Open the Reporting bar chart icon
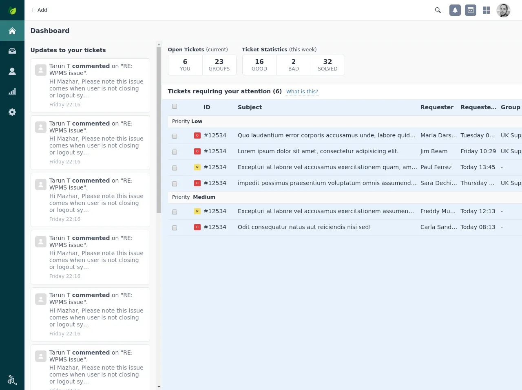 click(12, 92)
